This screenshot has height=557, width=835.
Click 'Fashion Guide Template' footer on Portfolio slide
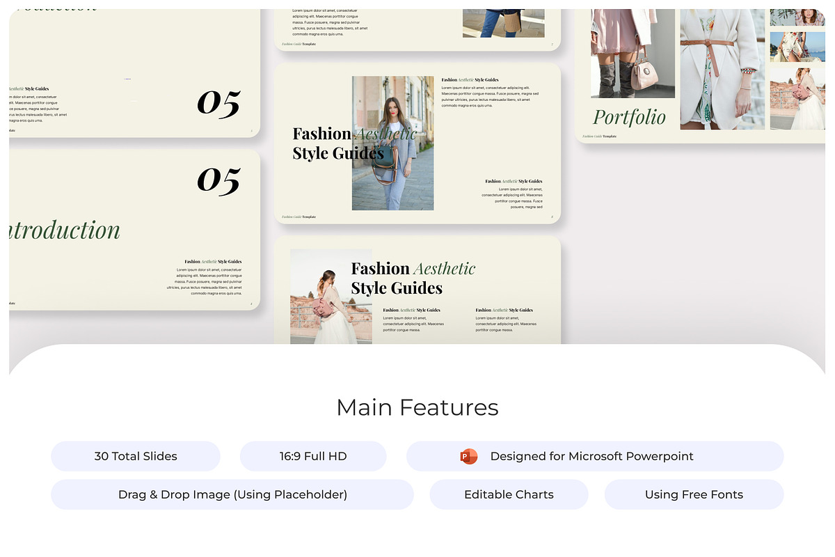pyautogui.click(x=599, y=136)
